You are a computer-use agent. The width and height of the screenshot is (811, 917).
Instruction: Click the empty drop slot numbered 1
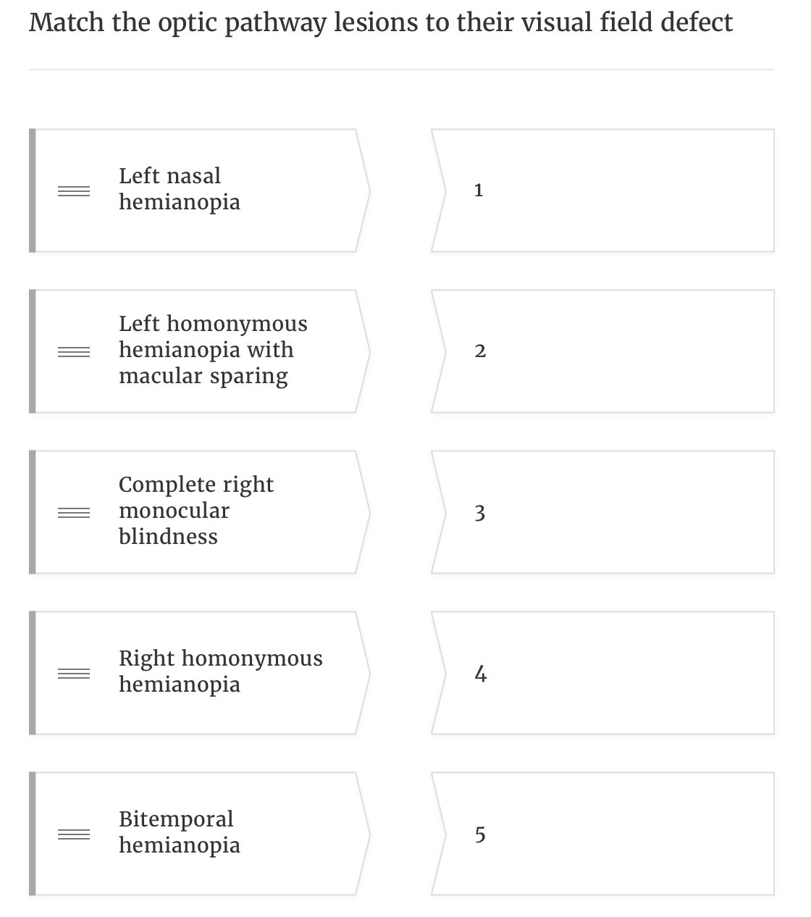[602, 190]
